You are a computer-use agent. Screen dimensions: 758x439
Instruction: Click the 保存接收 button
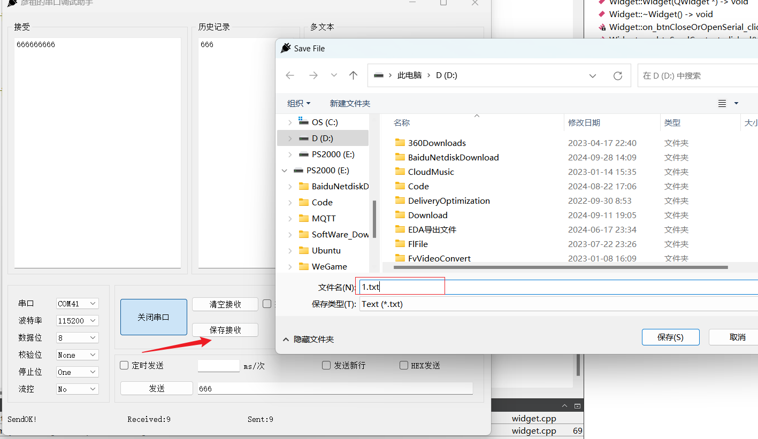[x=225, y=330]
